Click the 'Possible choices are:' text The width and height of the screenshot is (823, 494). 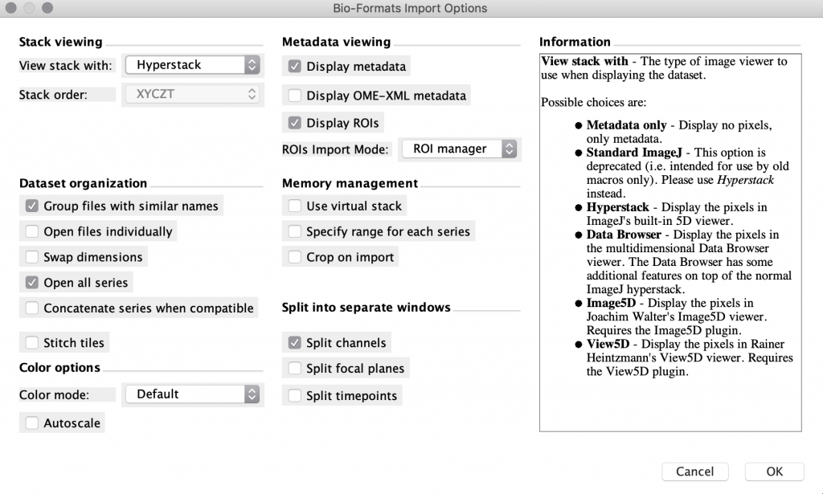click(594, 102)
